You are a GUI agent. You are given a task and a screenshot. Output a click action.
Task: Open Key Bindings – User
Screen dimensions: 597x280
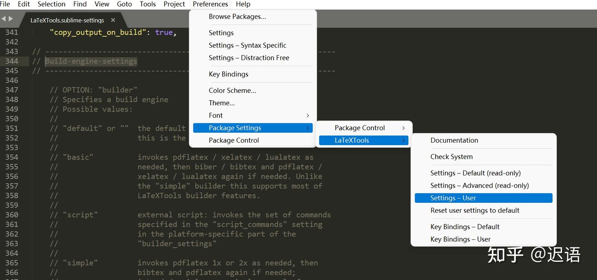[460, 239]
